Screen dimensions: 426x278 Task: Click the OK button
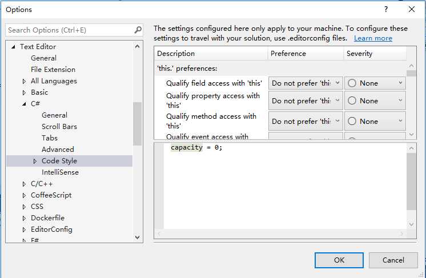[339, 260]
